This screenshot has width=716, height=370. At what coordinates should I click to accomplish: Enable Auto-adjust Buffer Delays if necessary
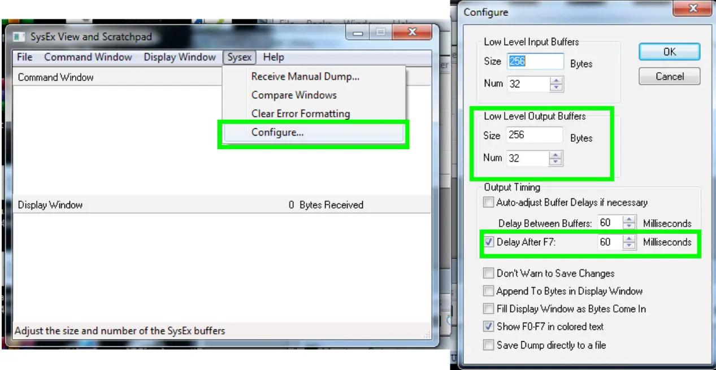coord(488,202)
